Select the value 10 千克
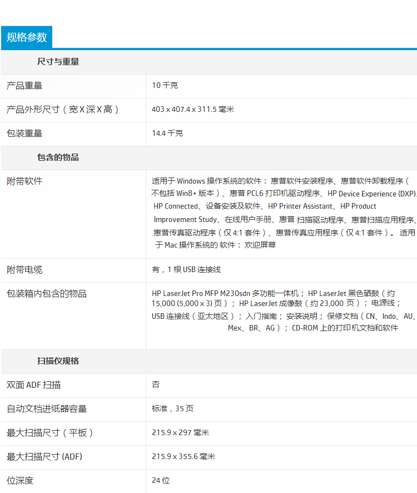 pyautogui.click(x=165, y=85)
